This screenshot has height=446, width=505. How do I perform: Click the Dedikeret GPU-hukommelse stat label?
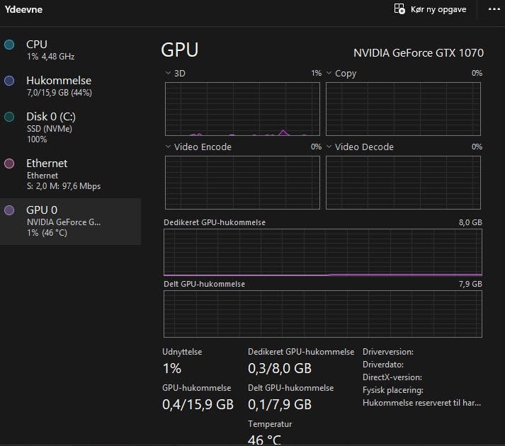301,352
